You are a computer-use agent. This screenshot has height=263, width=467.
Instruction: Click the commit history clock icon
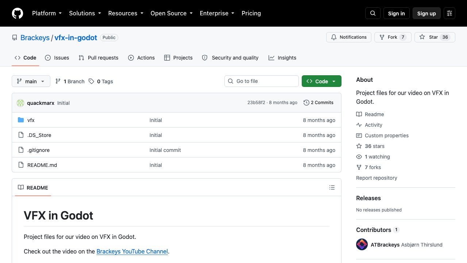click(306, 103)
